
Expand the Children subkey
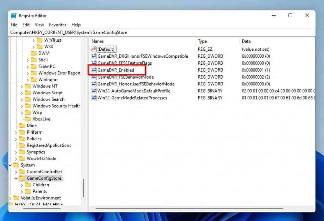click(x=22, y=185)
